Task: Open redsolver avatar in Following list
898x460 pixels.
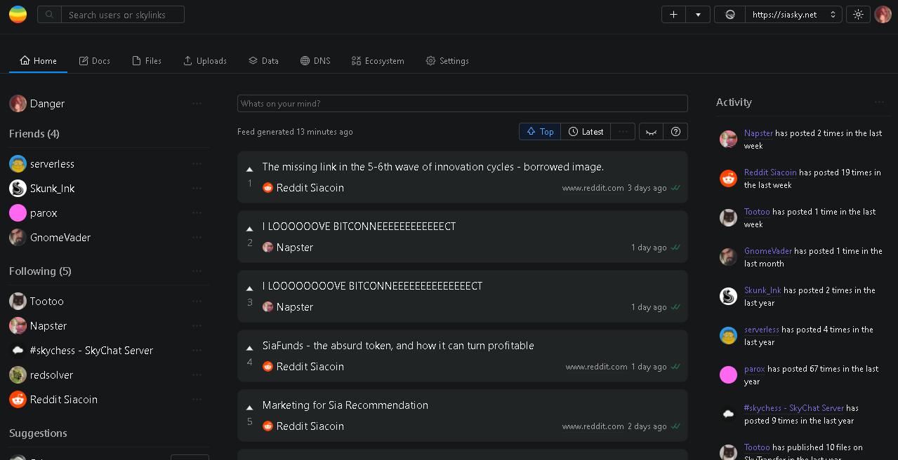Action: click(x=18, y=375)
